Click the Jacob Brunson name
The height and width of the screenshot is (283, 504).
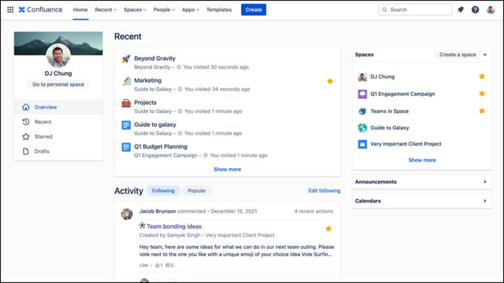(157, 211)
